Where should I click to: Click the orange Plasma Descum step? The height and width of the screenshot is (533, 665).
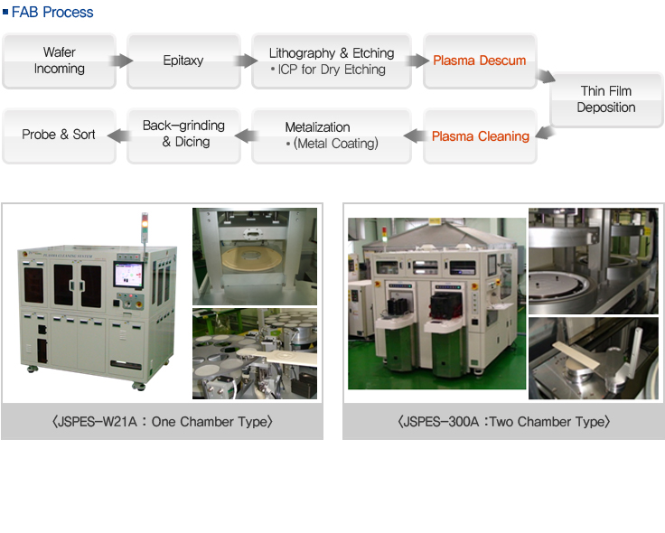coord(479,61)
